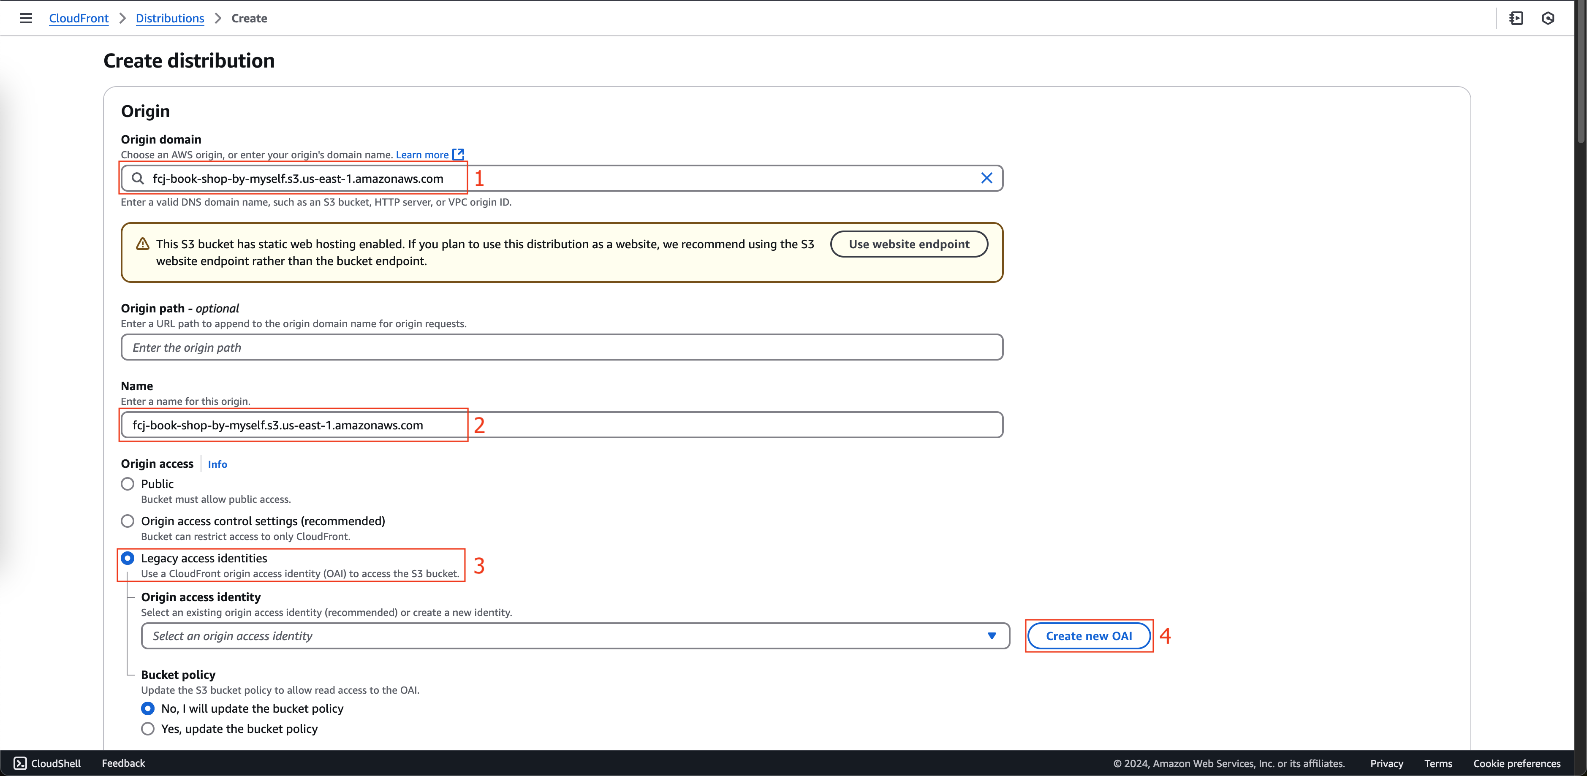Click the search magnifier in Origin domain field
The width and height of the screenshot is (1587, 776).
[x=138, y=179]
